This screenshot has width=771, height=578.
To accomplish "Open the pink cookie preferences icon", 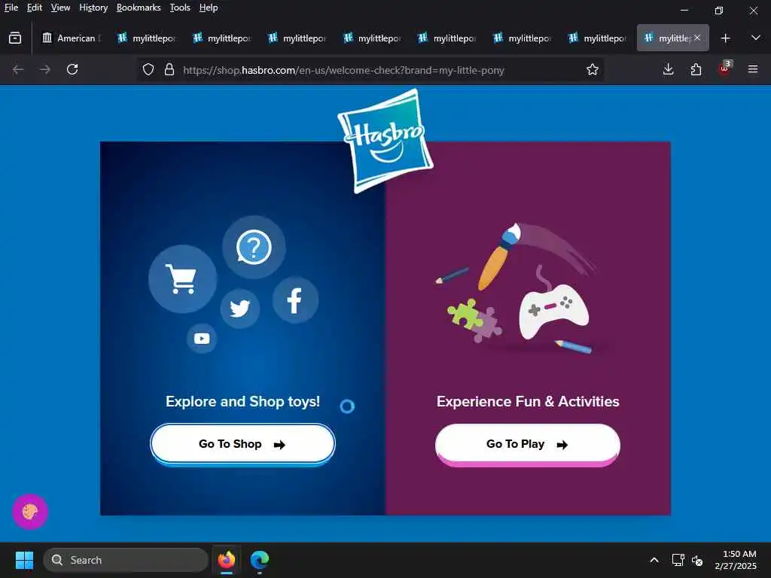I will (x=30, y=512).
